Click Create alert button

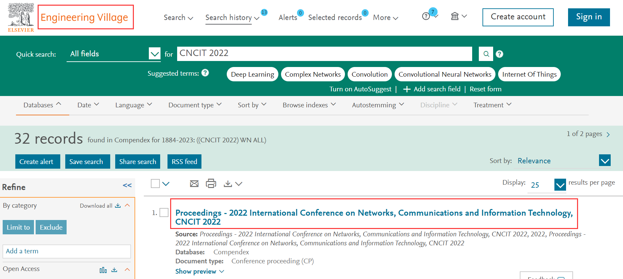[38, 161]
